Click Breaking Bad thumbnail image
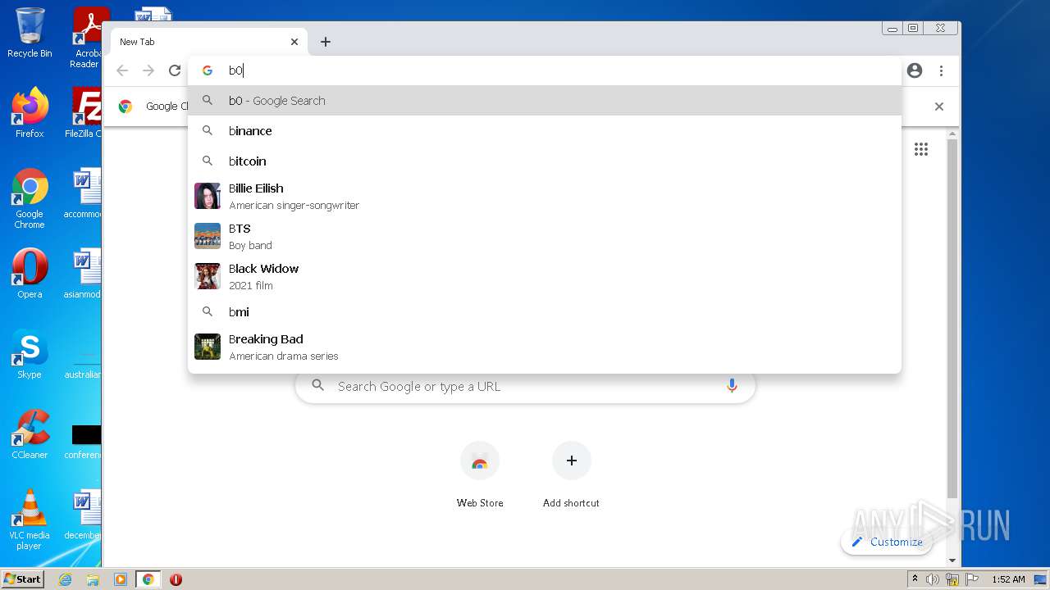 pos(208,347)
